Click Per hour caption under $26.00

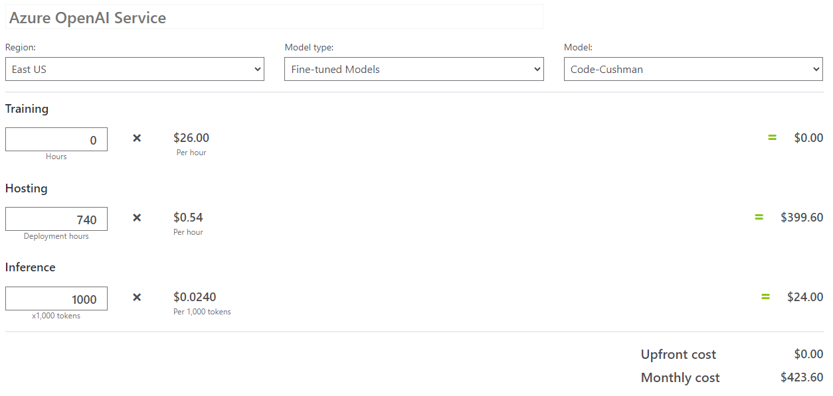tap(191, 153)
